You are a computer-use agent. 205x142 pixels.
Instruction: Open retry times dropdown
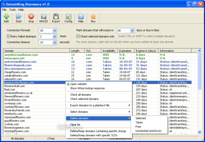tap(55, 37)
